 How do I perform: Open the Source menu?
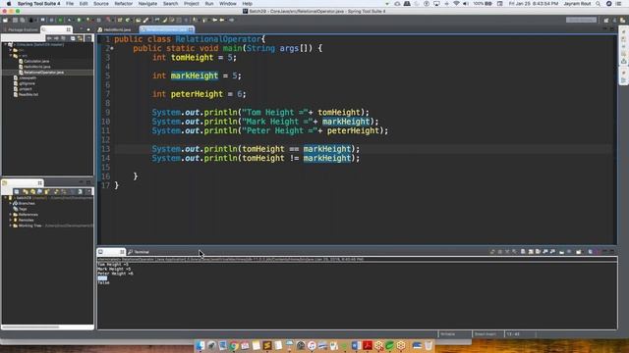(101, 4)
